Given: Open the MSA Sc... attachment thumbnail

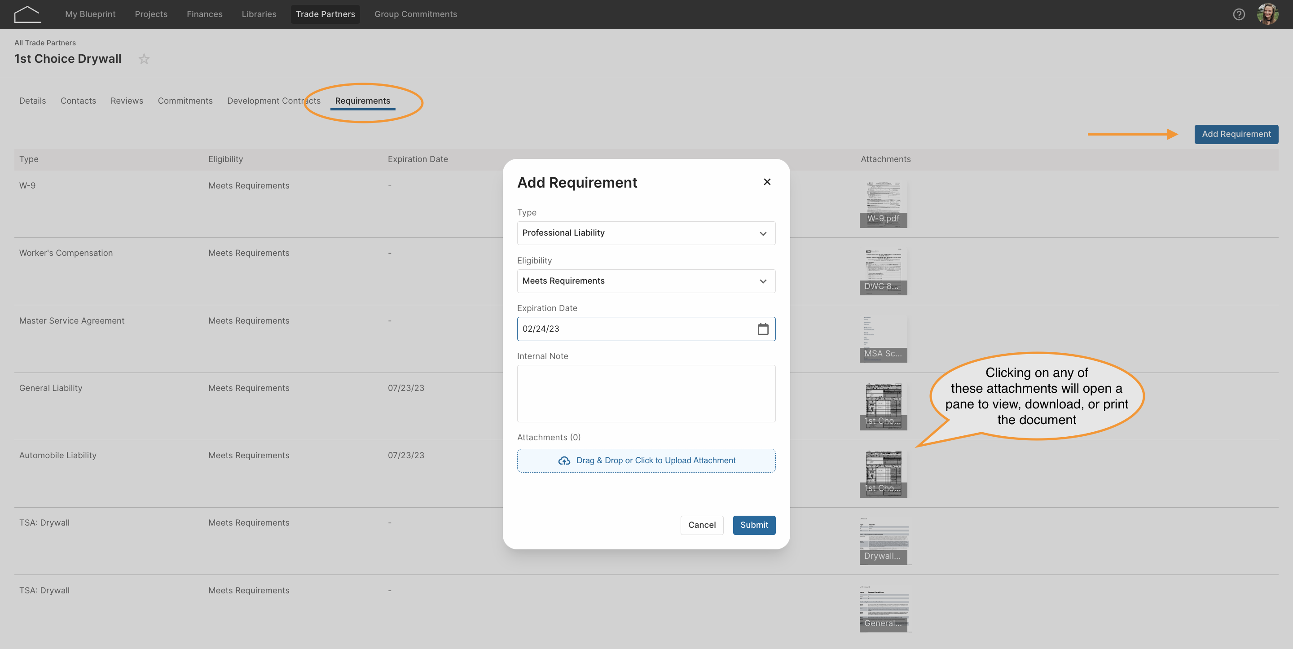Looking at the screenshot, I should (x=884, y=339).
